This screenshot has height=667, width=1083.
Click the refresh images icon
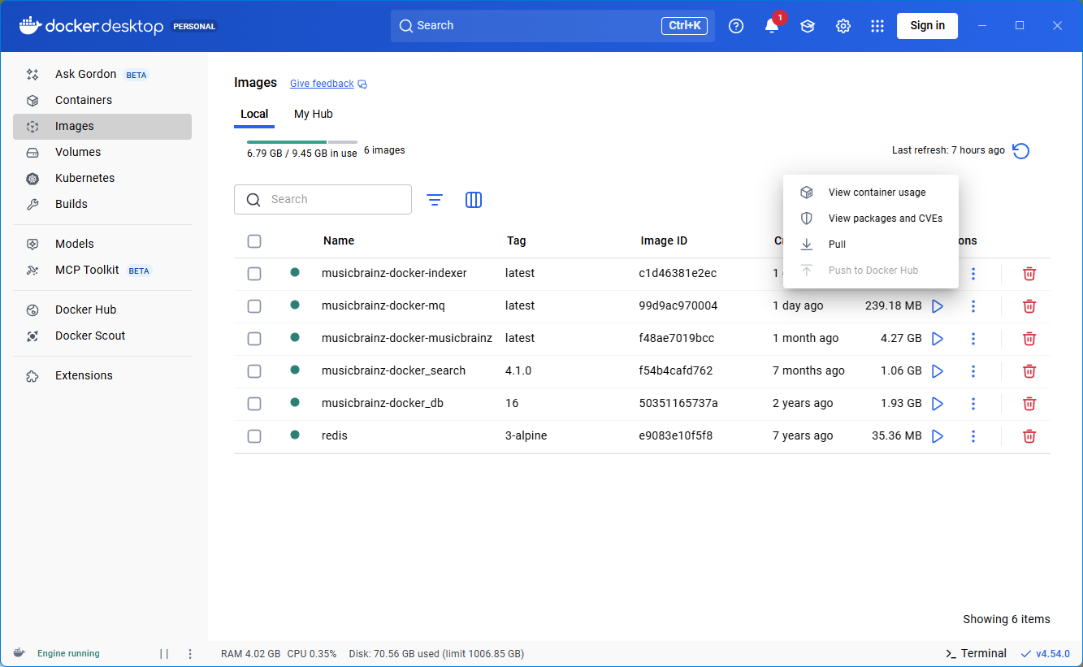click(x=1021, y=150)
